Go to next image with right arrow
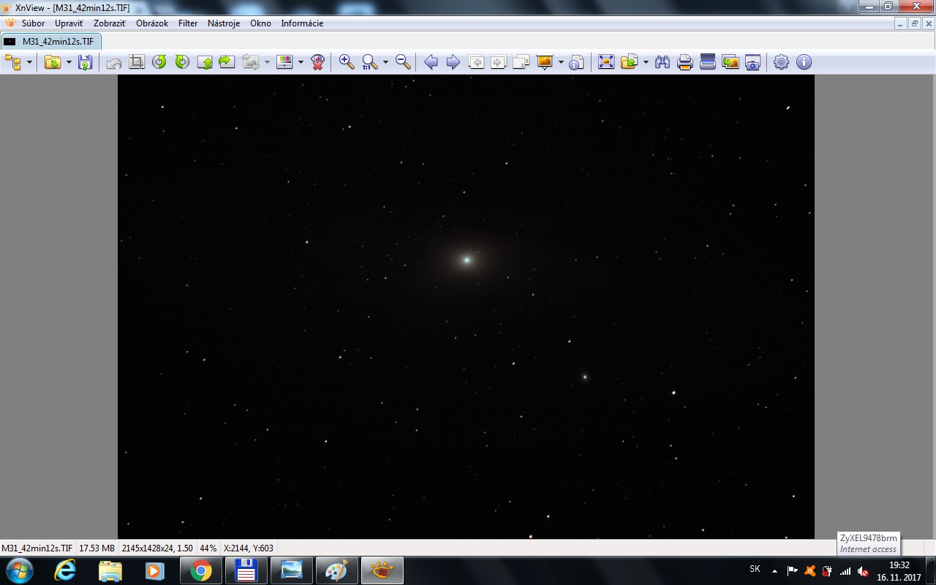 tap(453, 62)
